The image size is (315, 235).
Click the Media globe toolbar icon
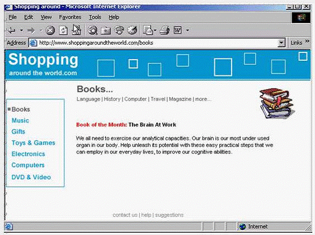coord(119,30)
